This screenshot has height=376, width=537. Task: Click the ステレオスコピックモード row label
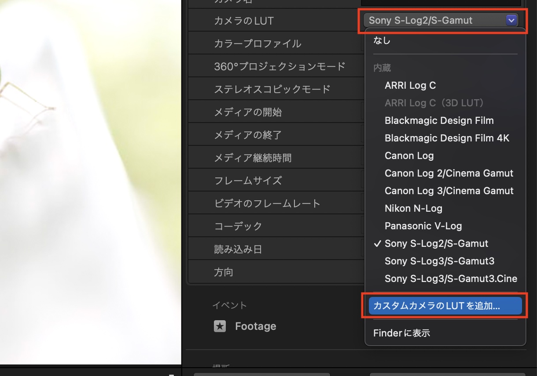(272, 89)
